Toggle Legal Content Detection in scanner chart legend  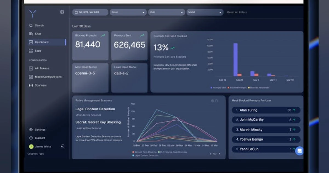pyautogui.click(x=146, y=155)
